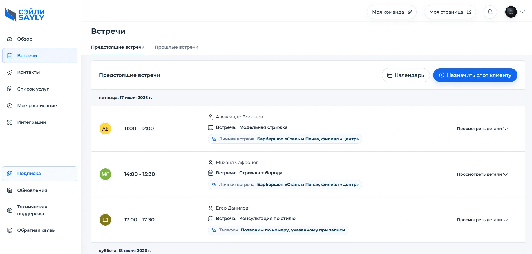The height and width of the screenshot is (254, 532).
Task: Click the Интеграции grid icon
Action: (10, 122)
